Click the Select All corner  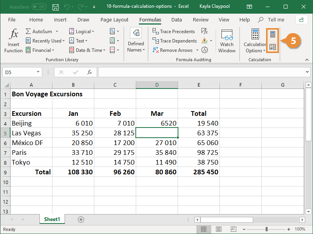[x=6, y=85]
